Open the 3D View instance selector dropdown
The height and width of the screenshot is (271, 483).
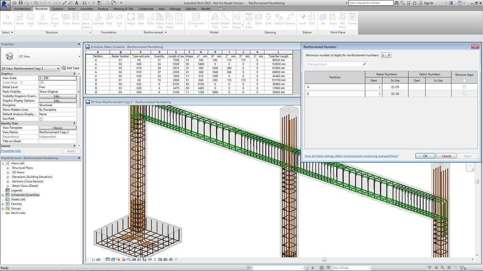tap(30, 68)
